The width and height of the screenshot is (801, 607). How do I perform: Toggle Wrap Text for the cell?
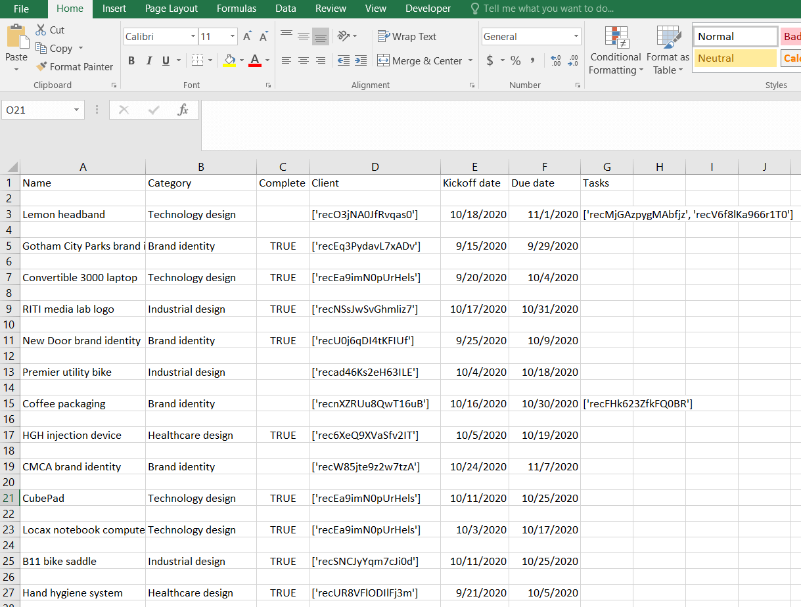(x=407, y=37)
